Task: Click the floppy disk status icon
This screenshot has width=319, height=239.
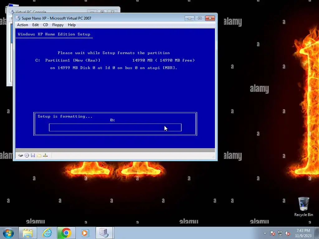Action: coord(33,156)
